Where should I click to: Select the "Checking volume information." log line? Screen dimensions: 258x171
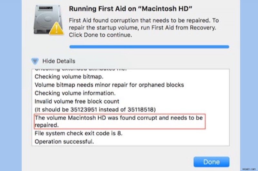pyautogui.click(x=75, y=93)
